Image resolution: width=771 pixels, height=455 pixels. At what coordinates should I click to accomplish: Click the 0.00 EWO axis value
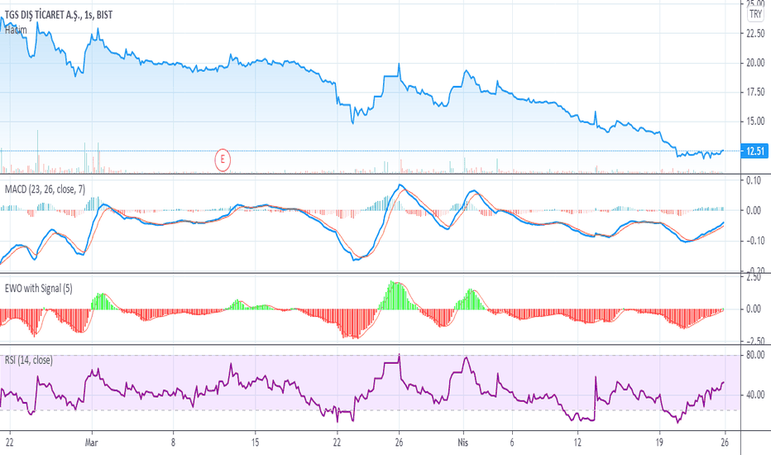(x=754, y=309)
